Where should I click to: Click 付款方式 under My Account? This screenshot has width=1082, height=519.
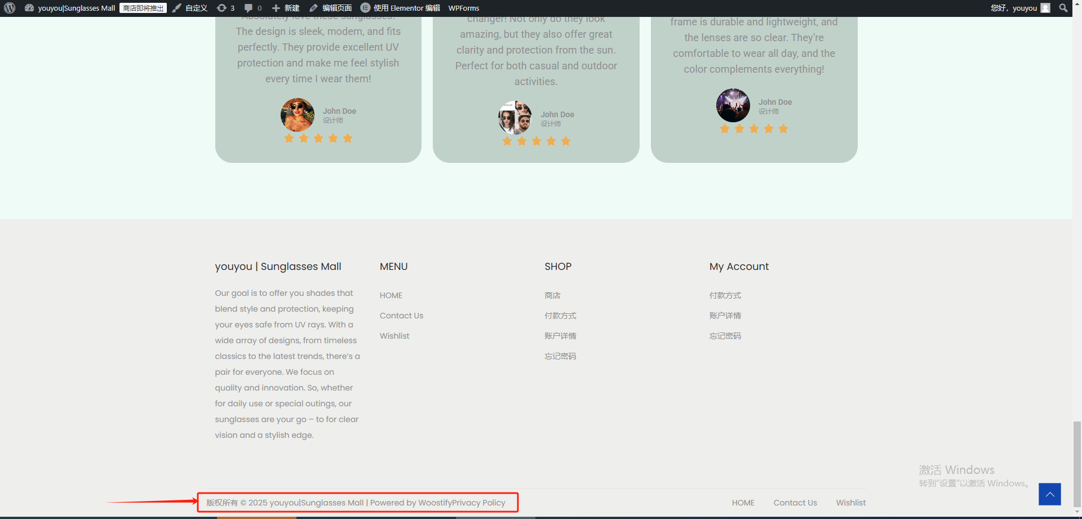point(725,295)
